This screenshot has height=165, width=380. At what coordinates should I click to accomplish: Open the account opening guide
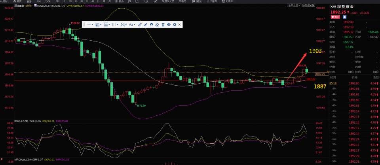pyautogui.click(x=211, y=1)
